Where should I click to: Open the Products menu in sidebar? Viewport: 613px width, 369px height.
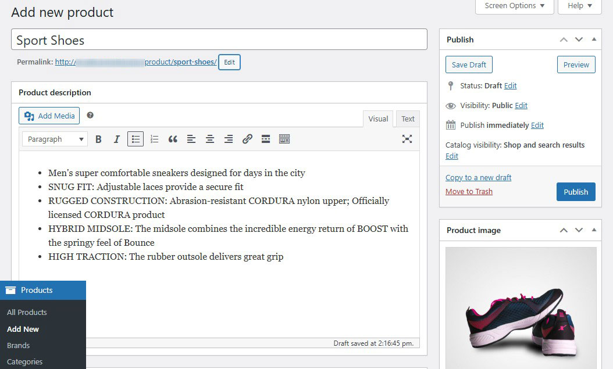click(x=43, y=290)
